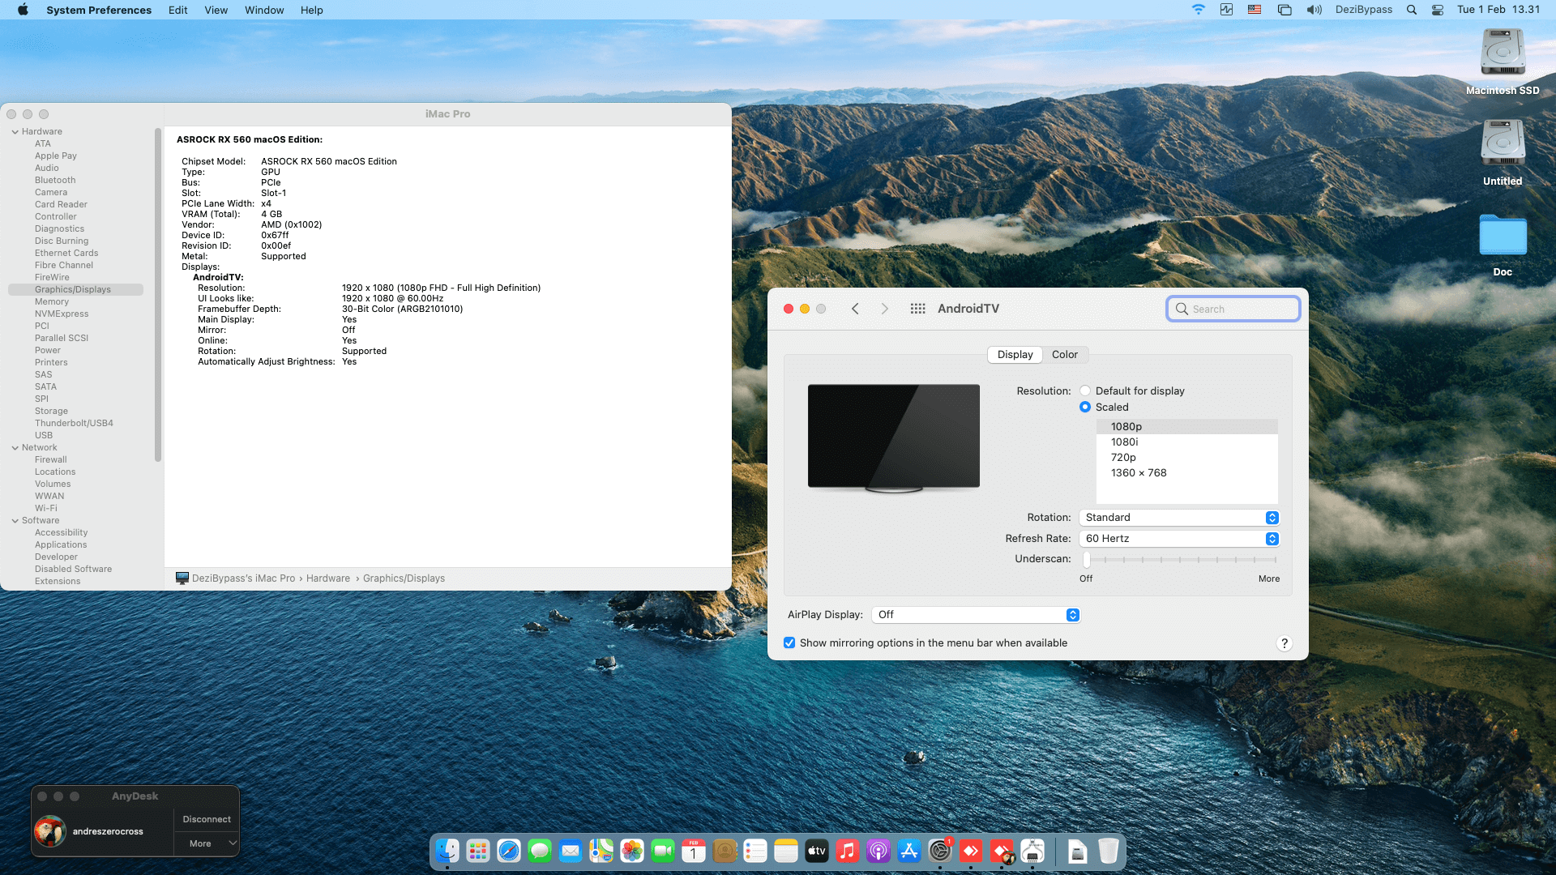Image resolution: width=1556 pixels, height=875 pixels.
Task: Collapse the Software section in System Information sidebar
Action: click(15, 520)
